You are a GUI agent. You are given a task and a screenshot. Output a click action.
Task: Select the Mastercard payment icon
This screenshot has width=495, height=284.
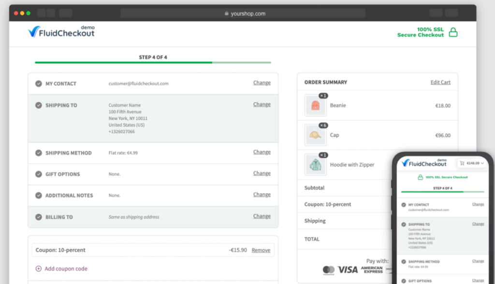[x=329, y=270]
